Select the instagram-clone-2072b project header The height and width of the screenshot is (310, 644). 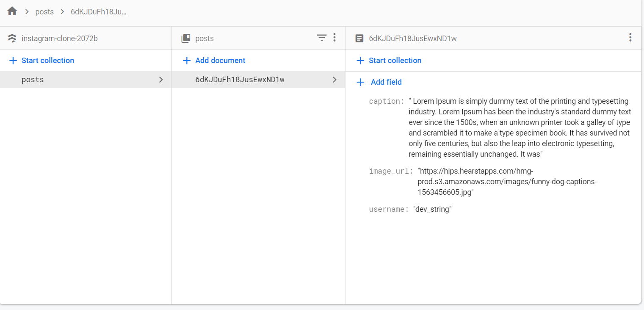click(x=60, y=39)
